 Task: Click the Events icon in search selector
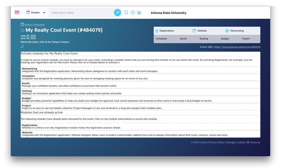pyautogui.click(x=28, y=13)
